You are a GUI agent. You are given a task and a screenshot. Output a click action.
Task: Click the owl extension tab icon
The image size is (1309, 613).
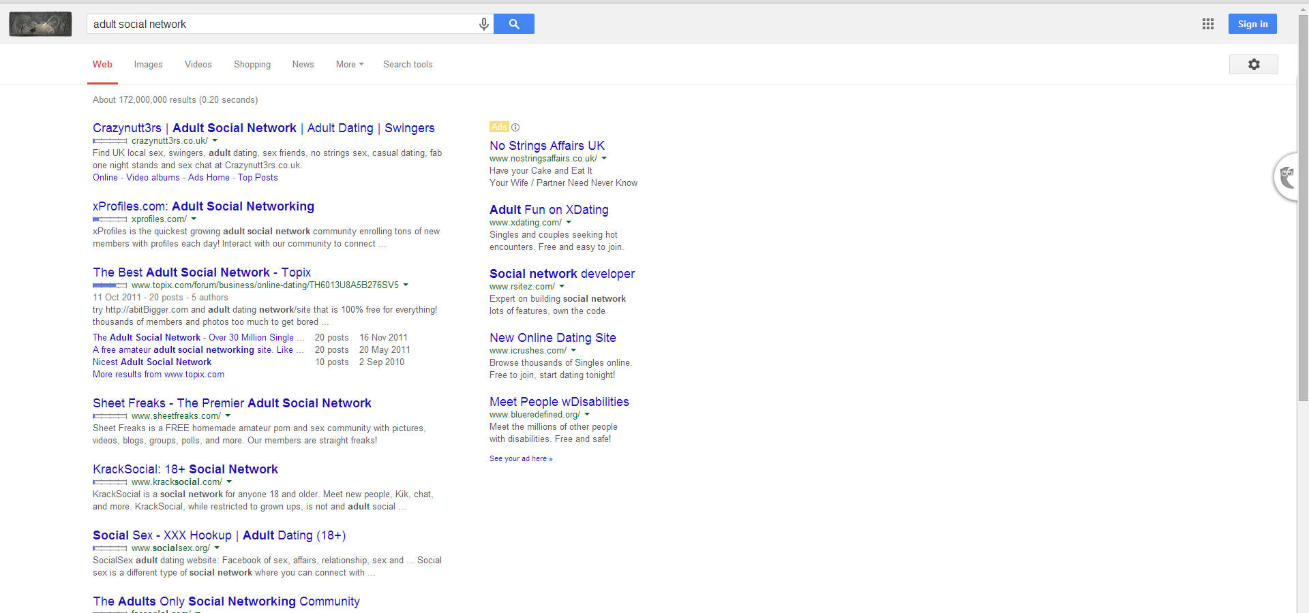(1286, 177)
